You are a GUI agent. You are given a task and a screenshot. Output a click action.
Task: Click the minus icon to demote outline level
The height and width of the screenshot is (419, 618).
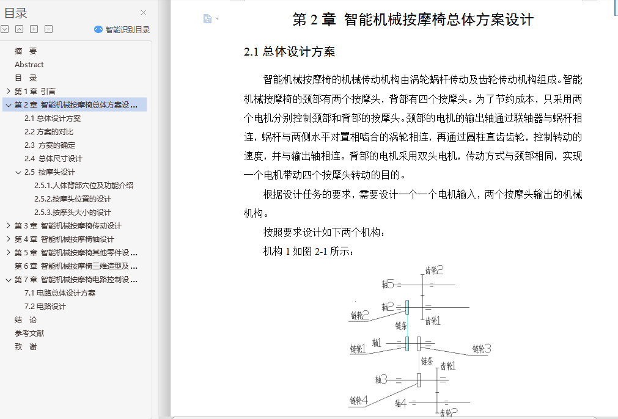click(48, 29)
